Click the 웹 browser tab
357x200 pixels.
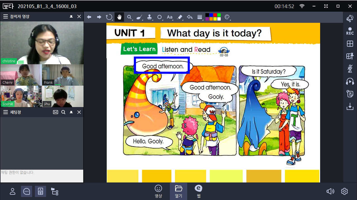(x=199, y=191)
